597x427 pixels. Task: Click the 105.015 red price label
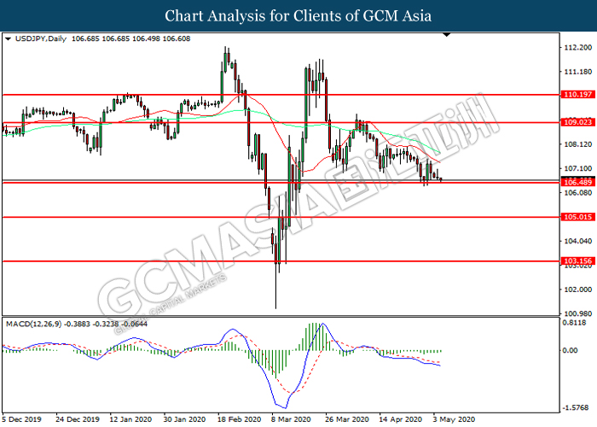pos(578,217)
